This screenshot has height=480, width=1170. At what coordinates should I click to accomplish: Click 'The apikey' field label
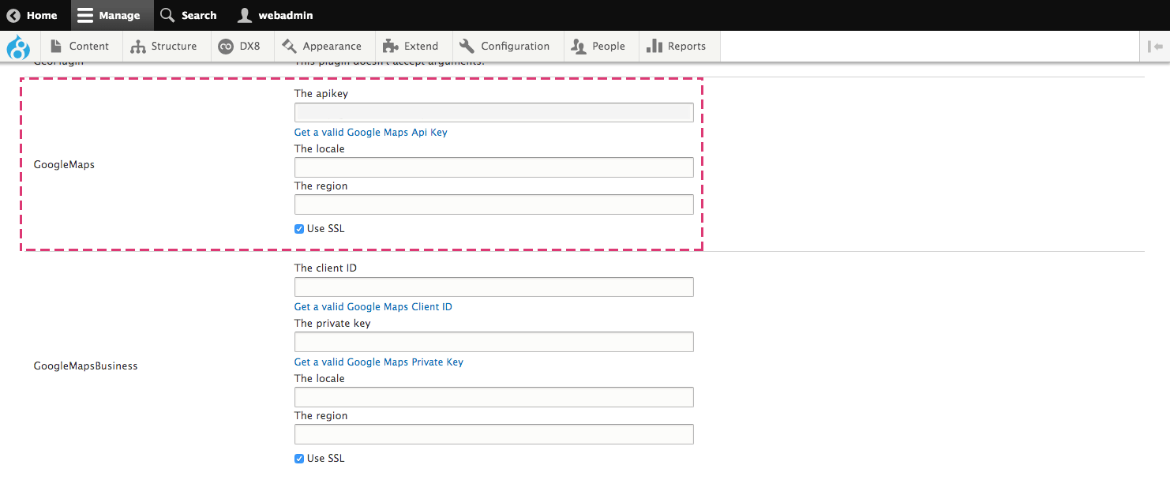click(321, 94)
